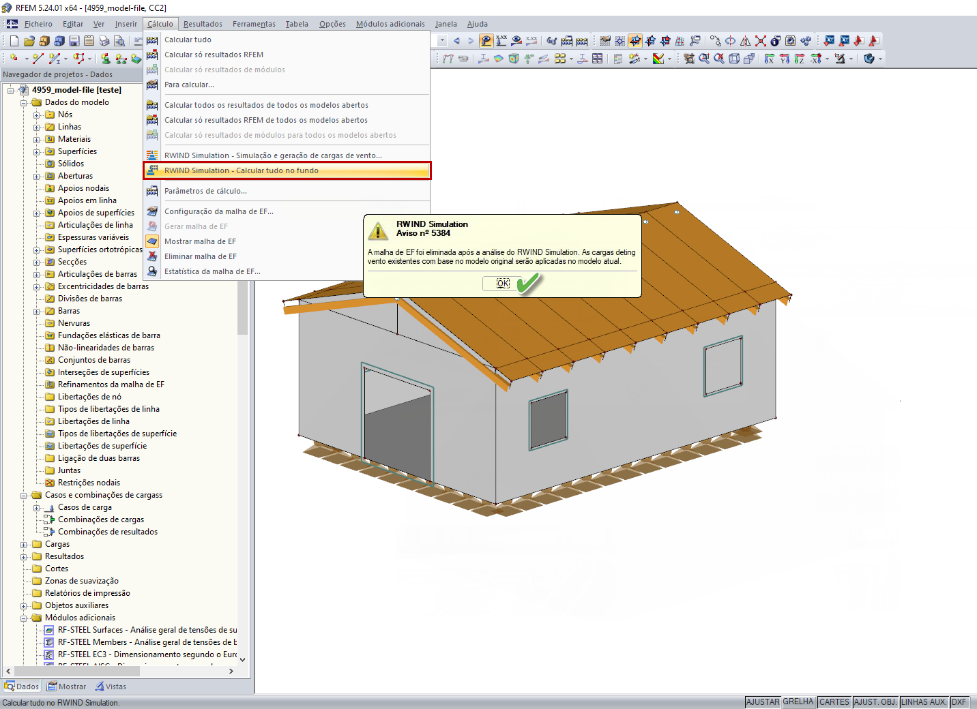Save the model with the floppy disk icon
The width and height of the screenshot is (977, 709).
click(x=74, y=41)
